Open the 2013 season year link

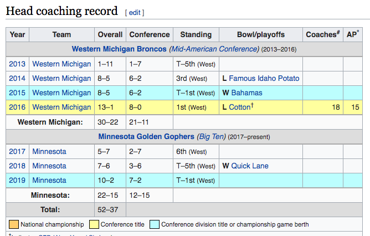pyautogui.click(x=17, y=64)
